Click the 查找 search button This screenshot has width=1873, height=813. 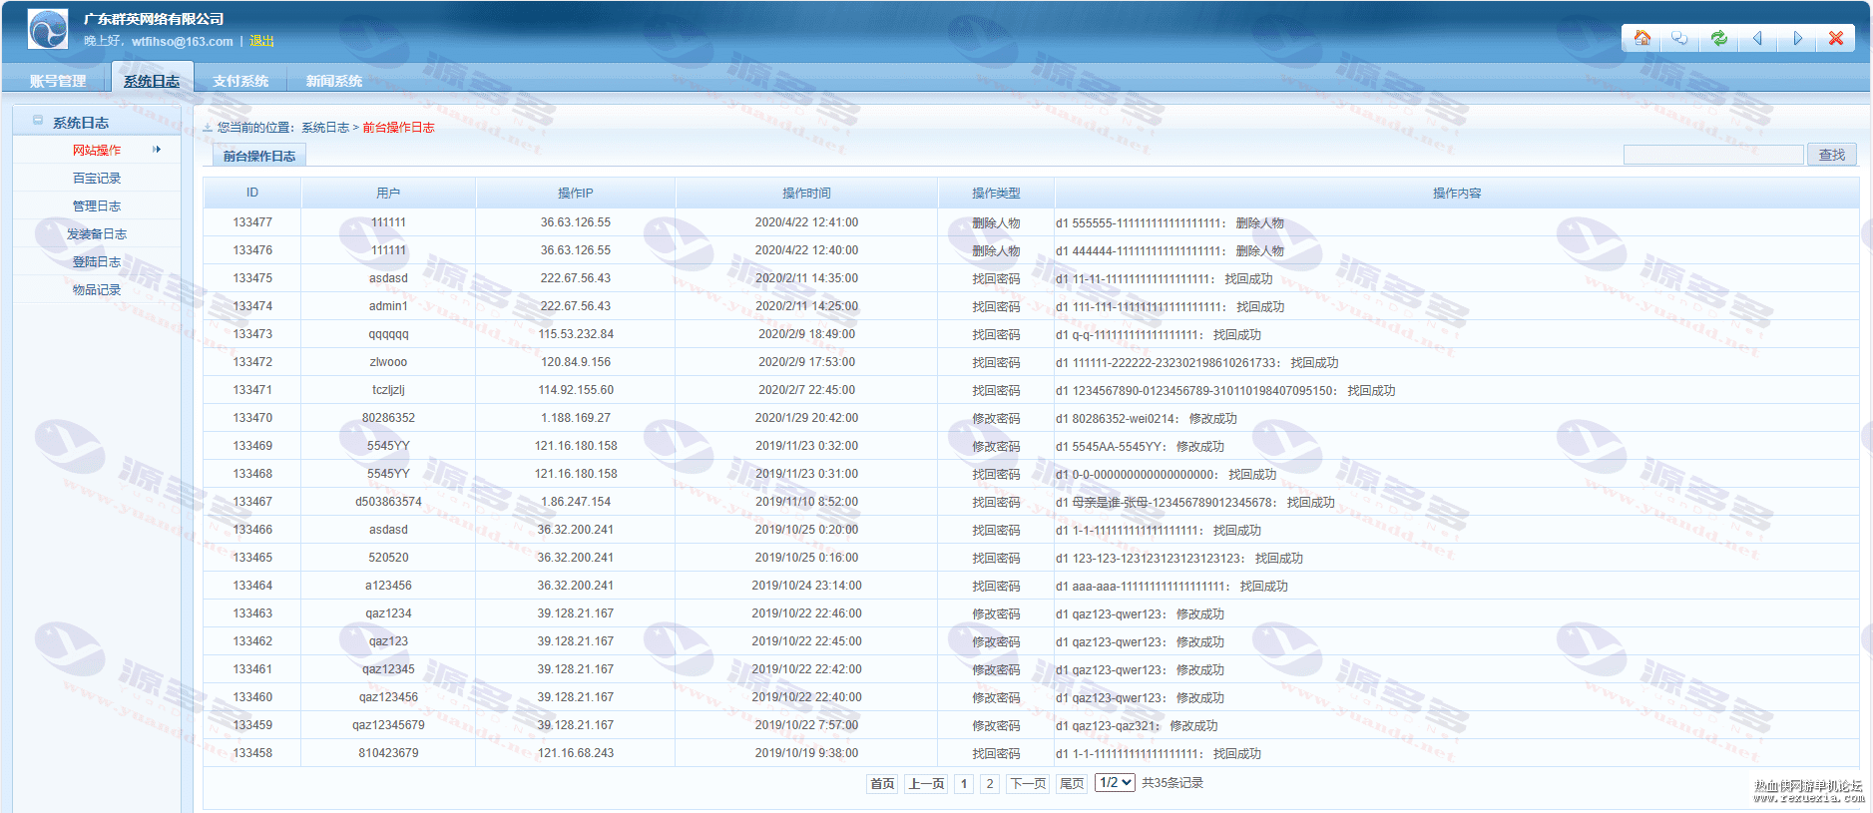tap(1832, 155)
